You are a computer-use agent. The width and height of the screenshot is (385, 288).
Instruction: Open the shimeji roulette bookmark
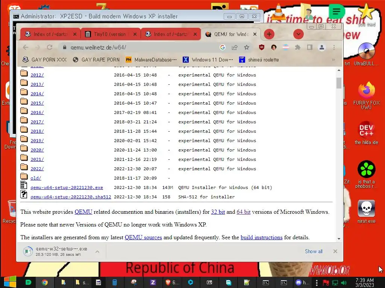point(259,60)
